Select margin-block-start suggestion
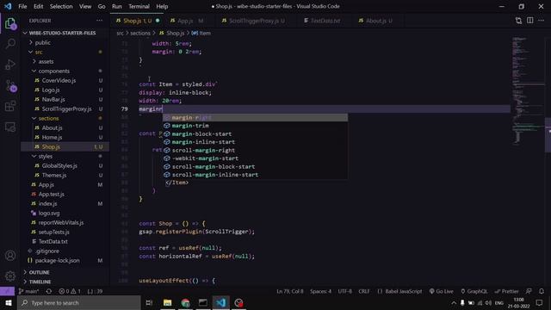The width and height of the screenshot is (551, 310). pos(255,134)
